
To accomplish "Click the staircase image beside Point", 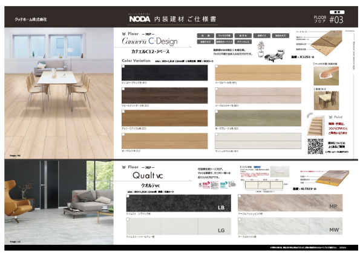I will point(315,125).
